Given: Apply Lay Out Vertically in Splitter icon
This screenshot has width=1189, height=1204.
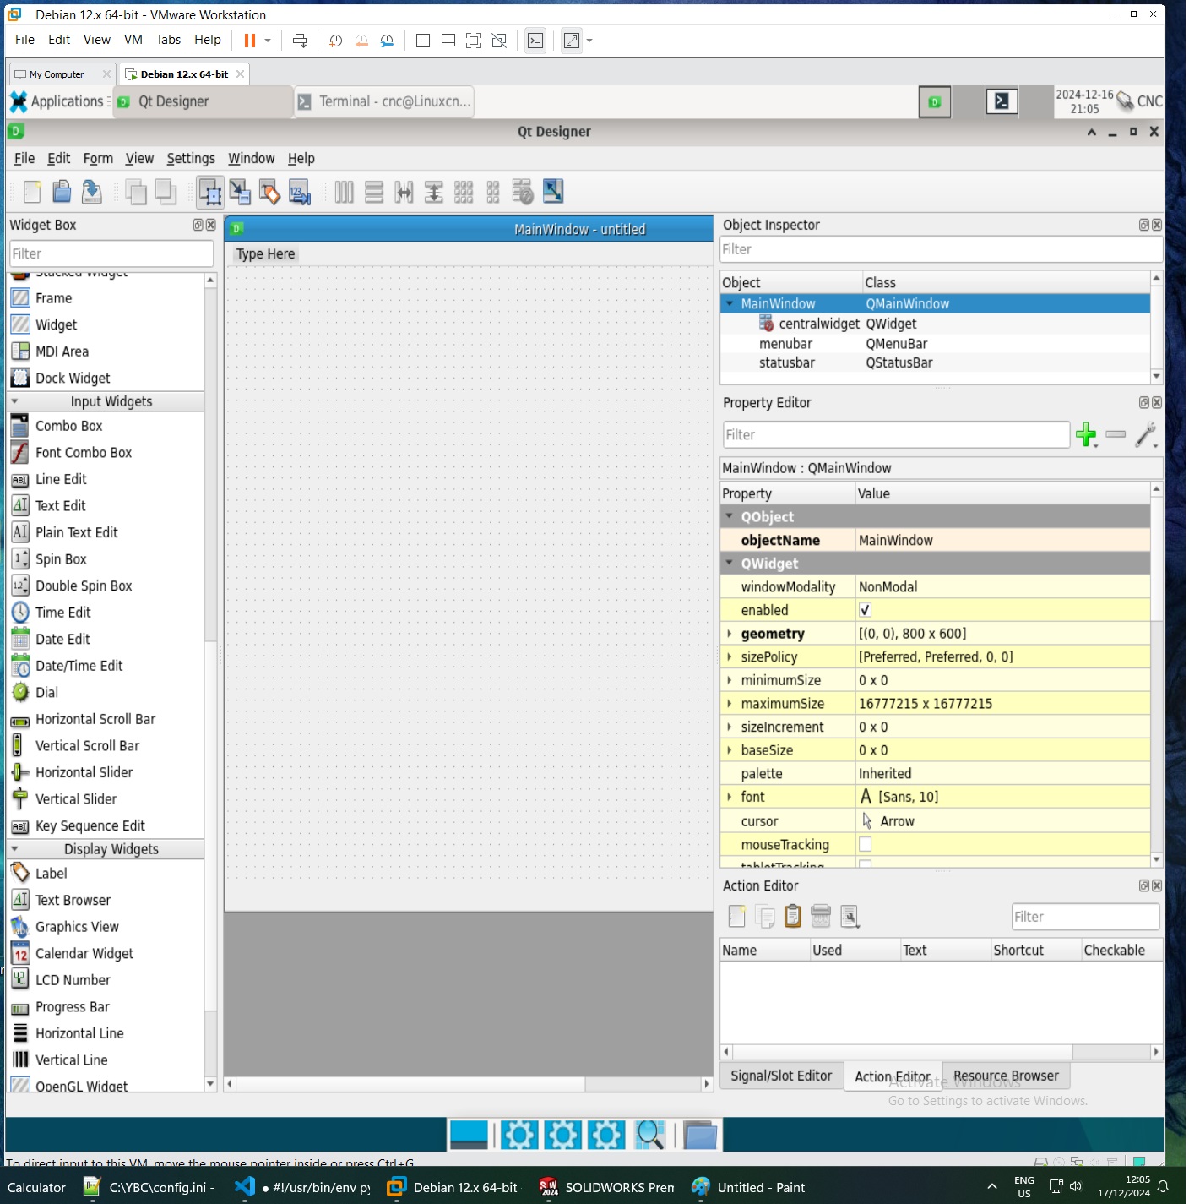Looking at the screenshot, I should (433, 193).
